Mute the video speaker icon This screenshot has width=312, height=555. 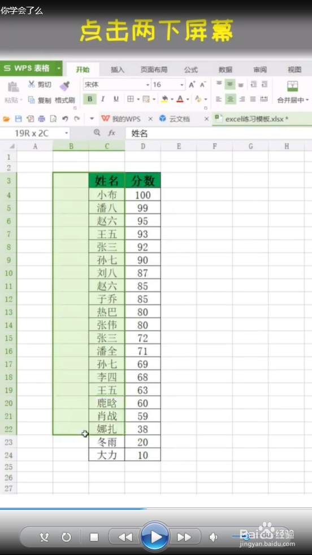(x=213, y=537)
